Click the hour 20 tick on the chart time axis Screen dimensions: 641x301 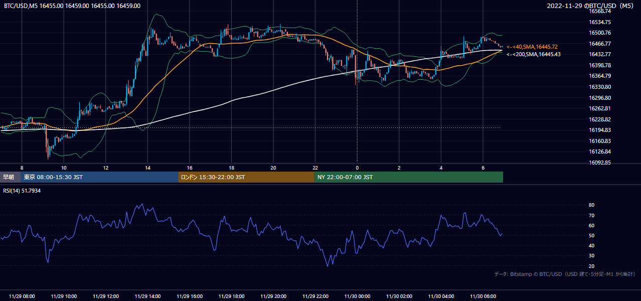[273, 168]
